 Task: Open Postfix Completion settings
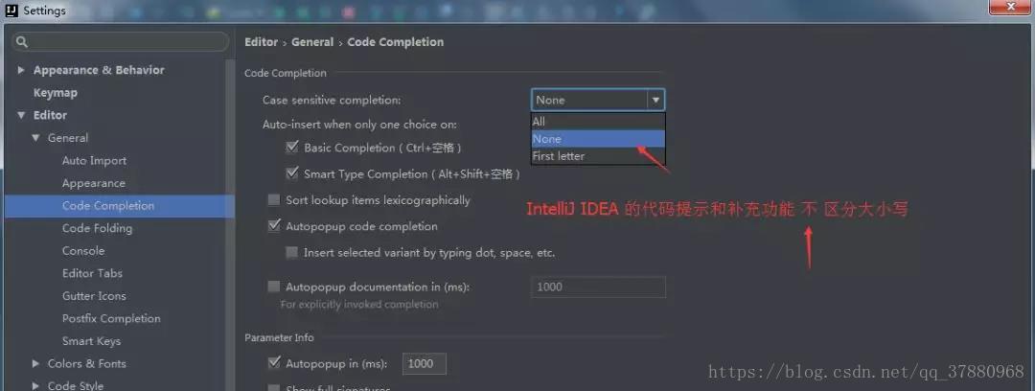pyautogui.click(x=111, y=318)
